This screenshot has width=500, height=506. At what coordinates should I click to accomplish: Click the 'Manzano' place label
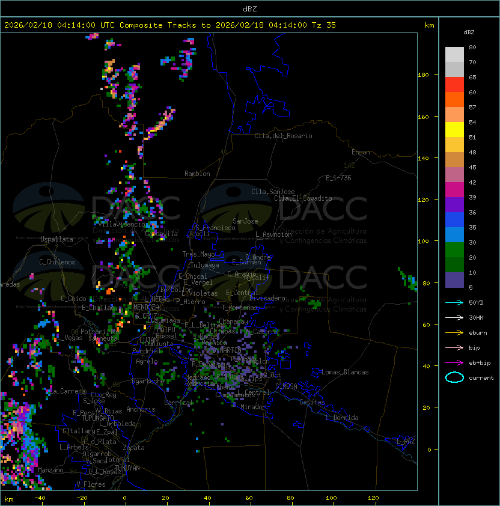(50, 470)
